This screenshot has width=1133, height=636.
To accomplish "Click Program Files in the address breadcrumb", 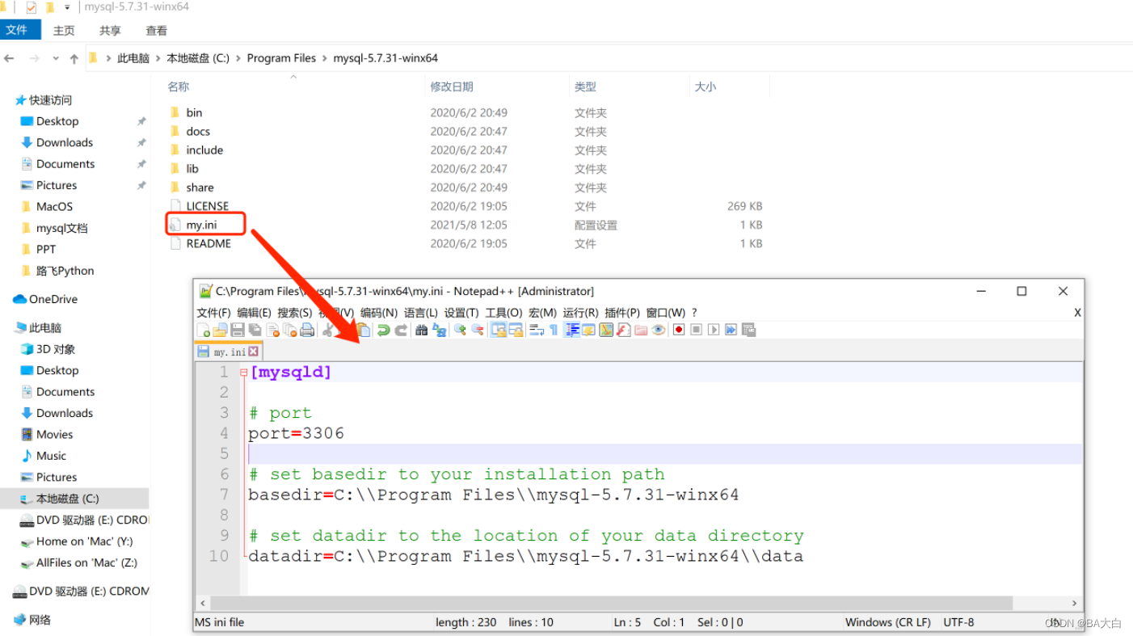I will pos(281,58).
